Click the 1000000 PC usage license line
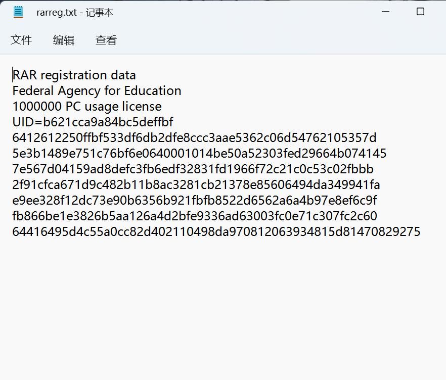446x380 pixels. [86, 107]
